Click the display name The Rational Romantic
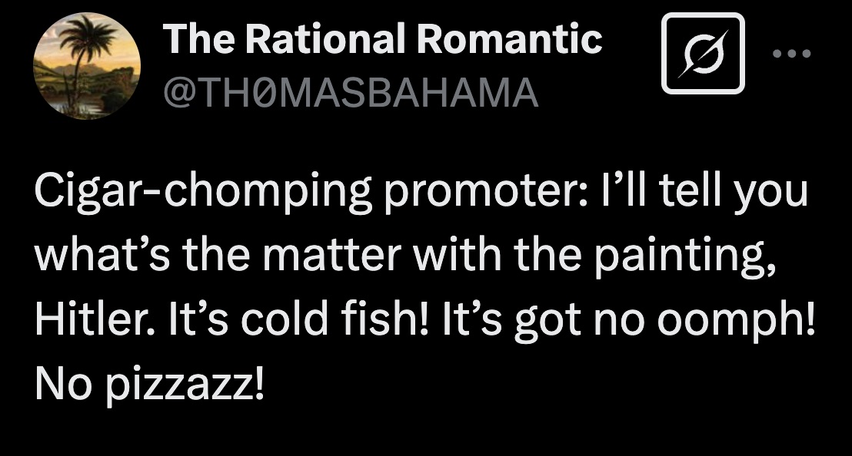 point(382,38)
